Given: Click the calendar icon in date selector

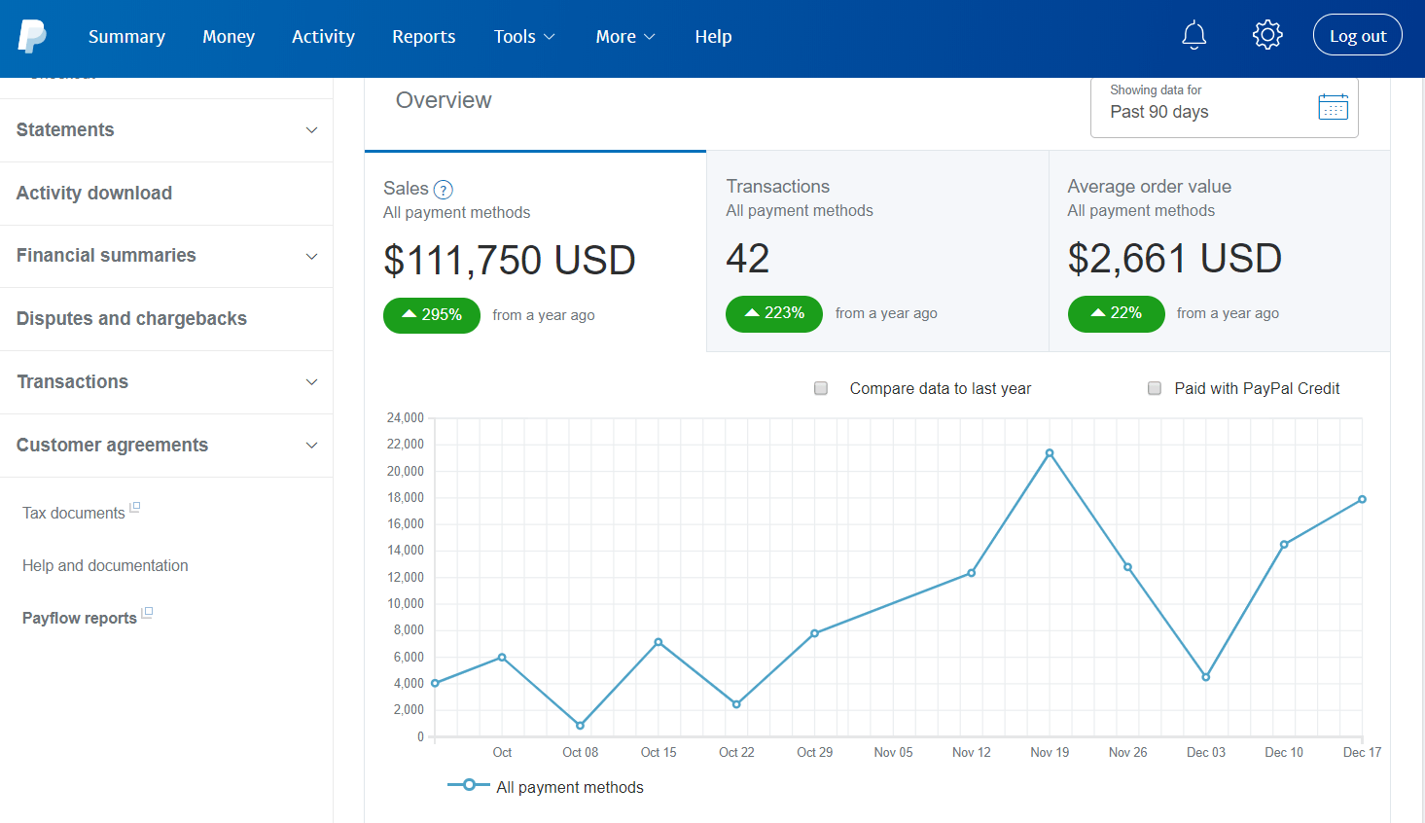Looking at the screenshot, I should [x=1333, y=106].
